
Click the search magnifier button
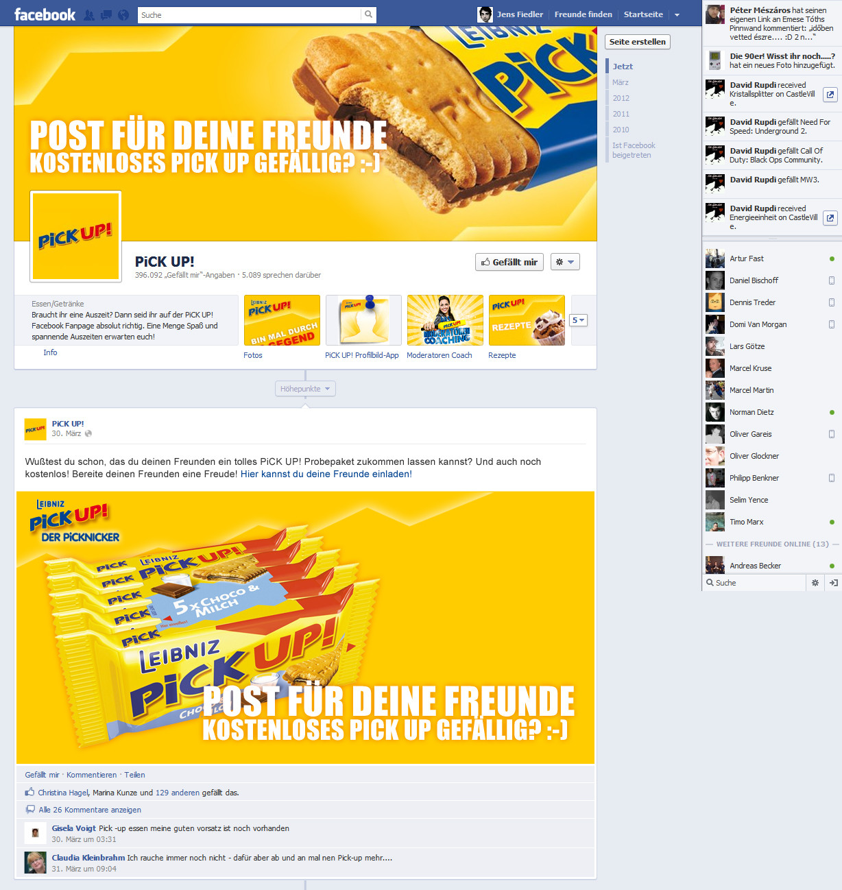pos(369,14)
